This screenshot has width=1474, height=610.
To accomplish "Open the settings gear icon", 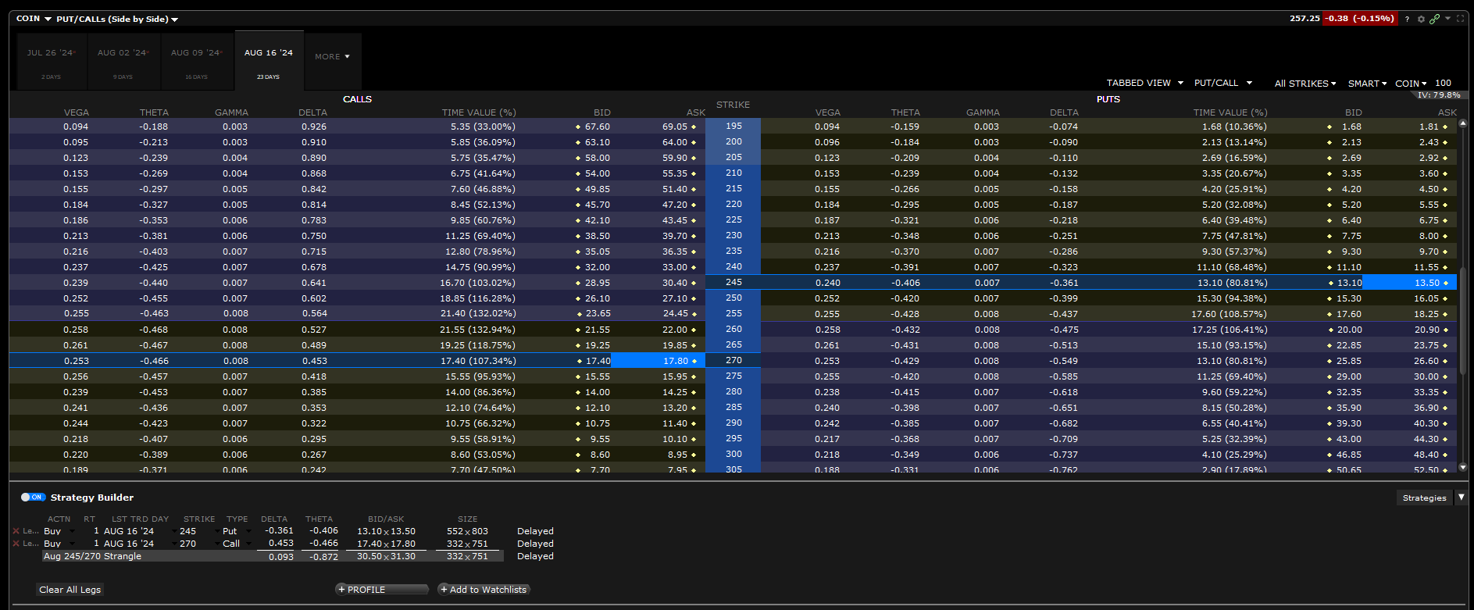I will (x=1421, y=19).
